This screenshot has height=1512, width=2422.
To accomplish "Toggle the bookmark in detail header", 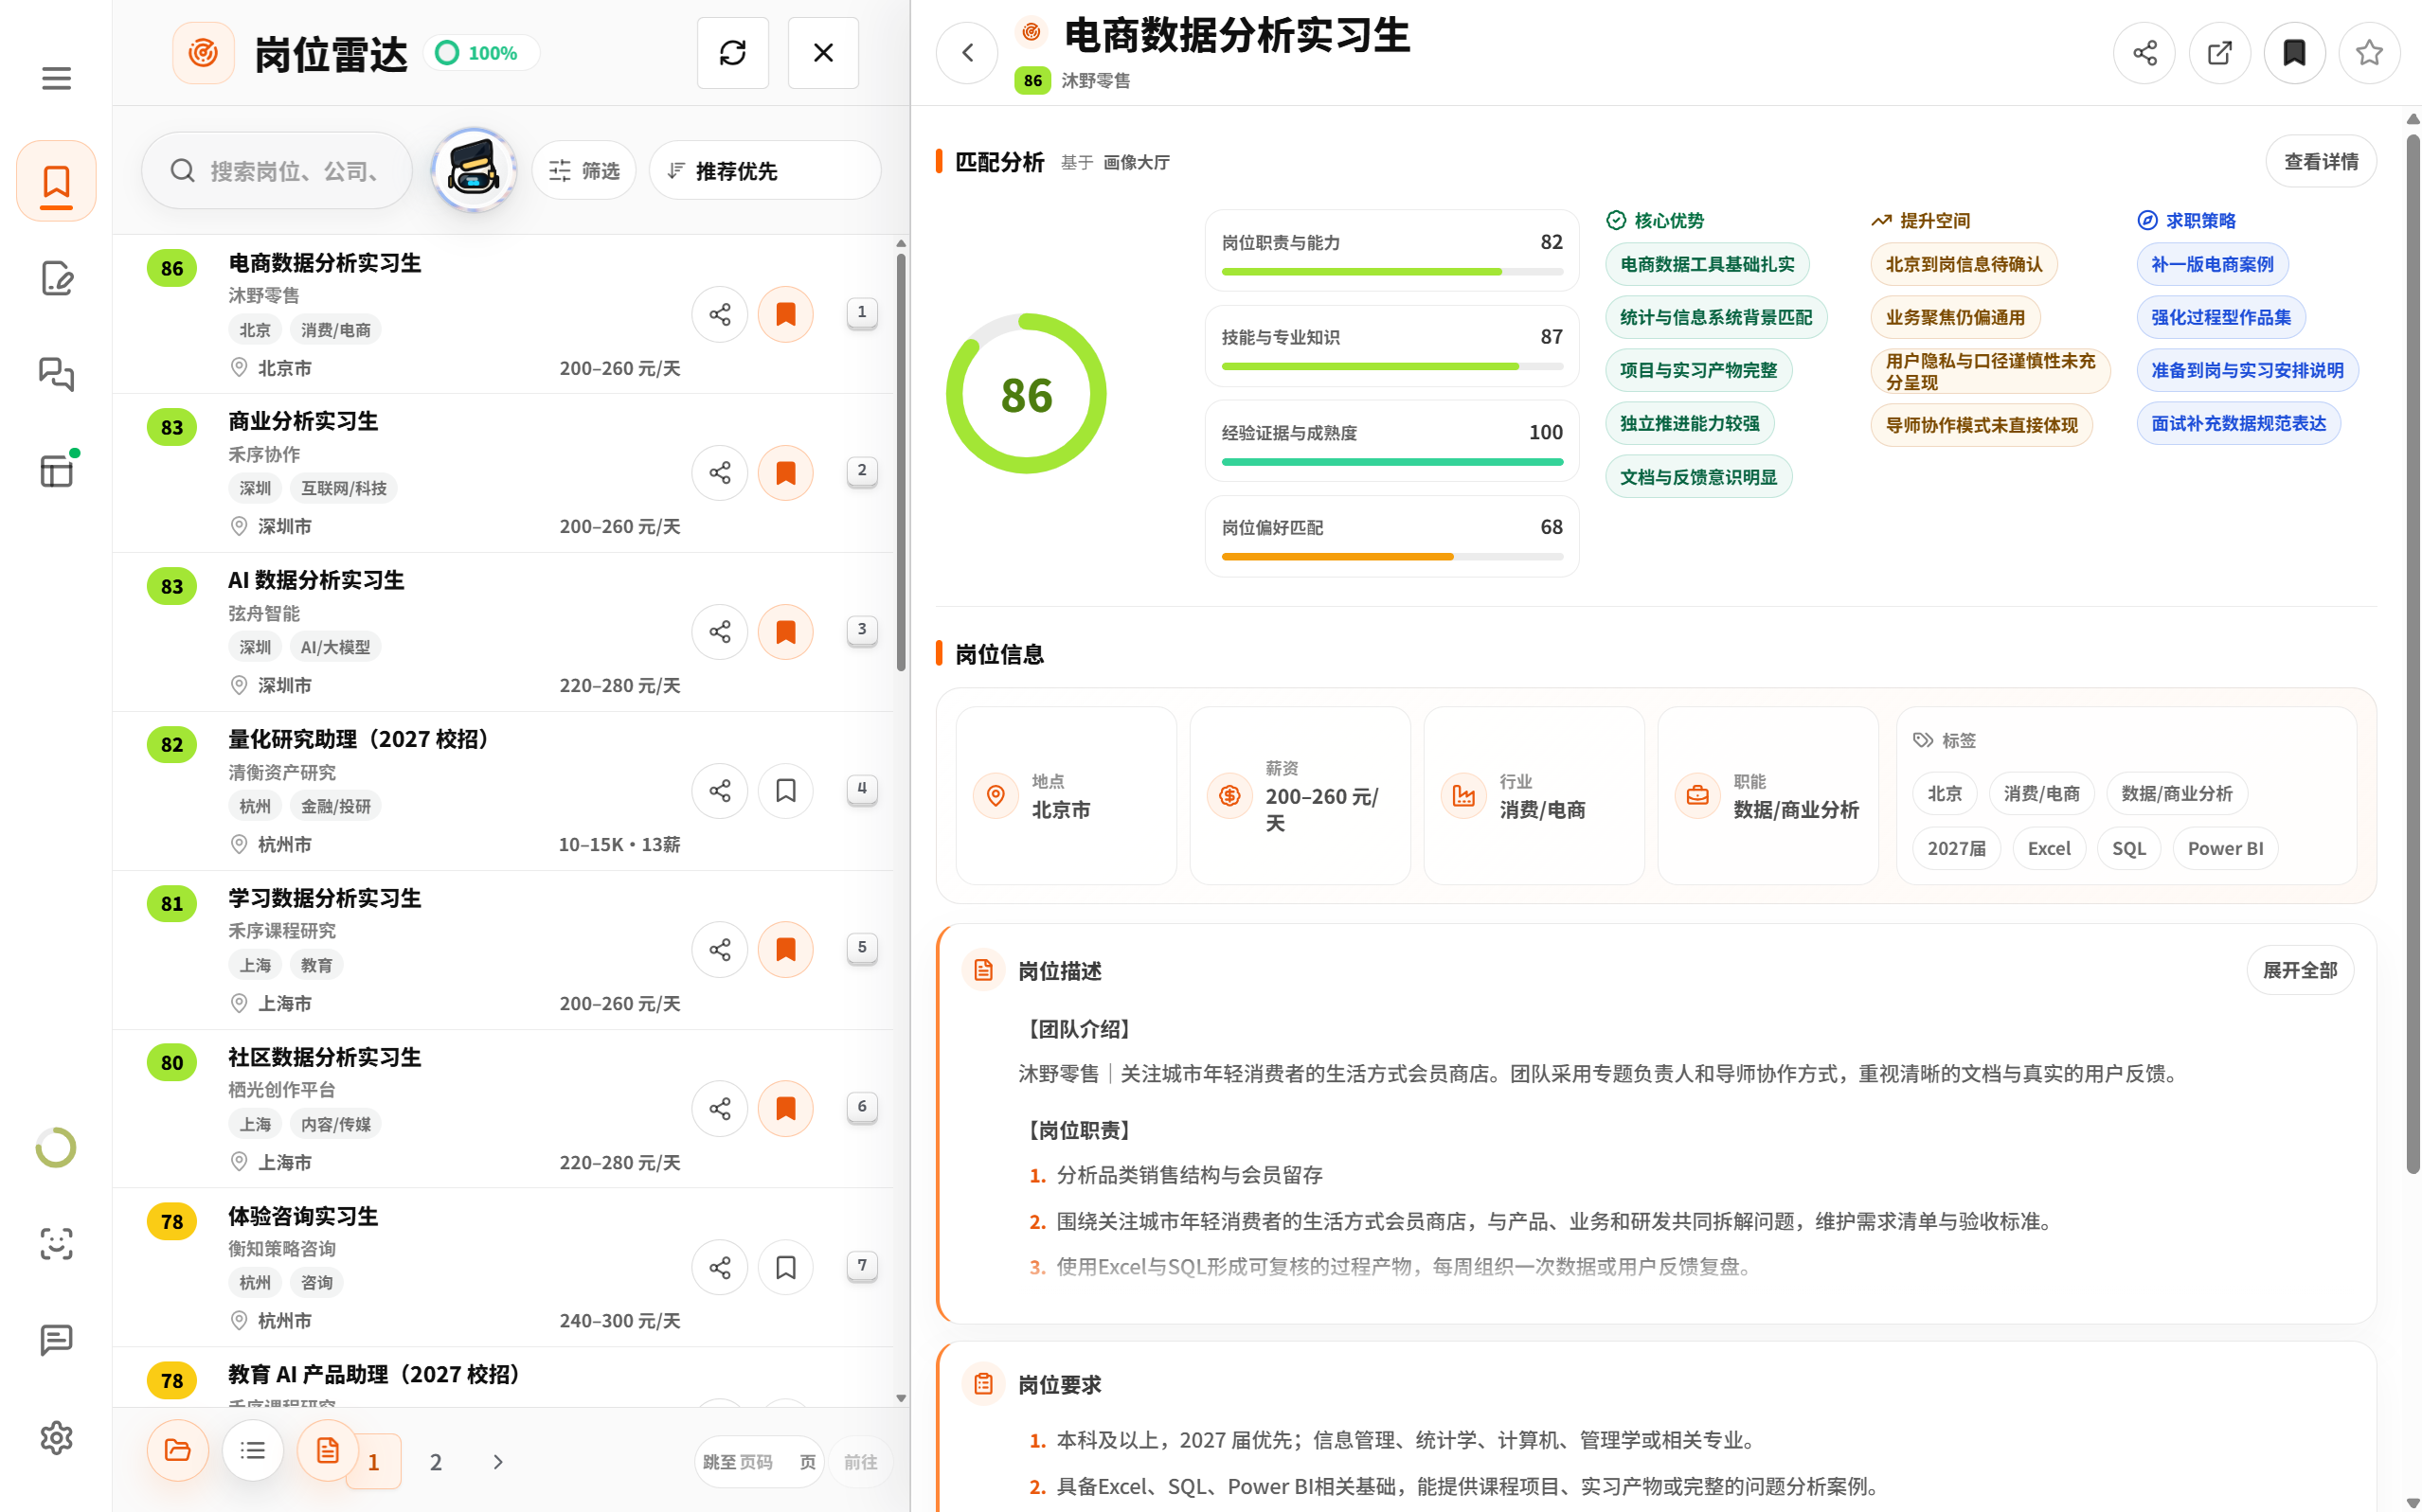I will 2294,53.
